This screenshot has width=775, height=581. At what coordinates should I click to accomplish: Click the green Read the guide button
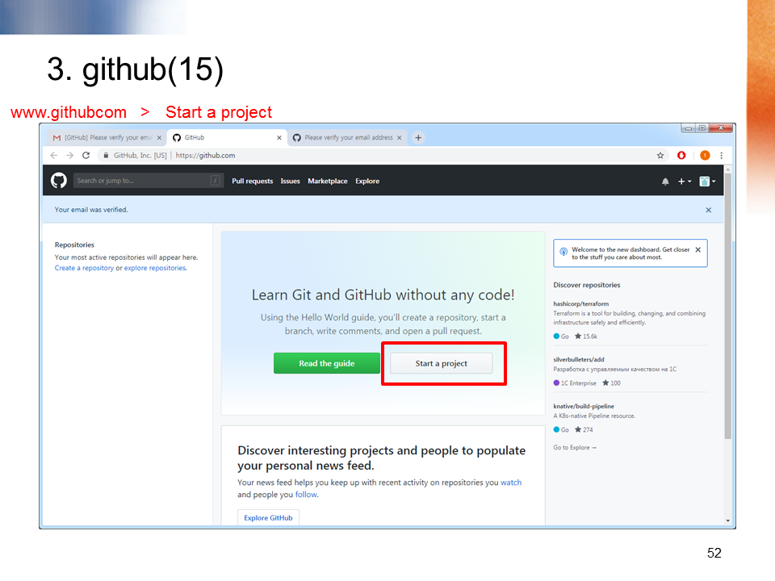[x=327, y=363]
